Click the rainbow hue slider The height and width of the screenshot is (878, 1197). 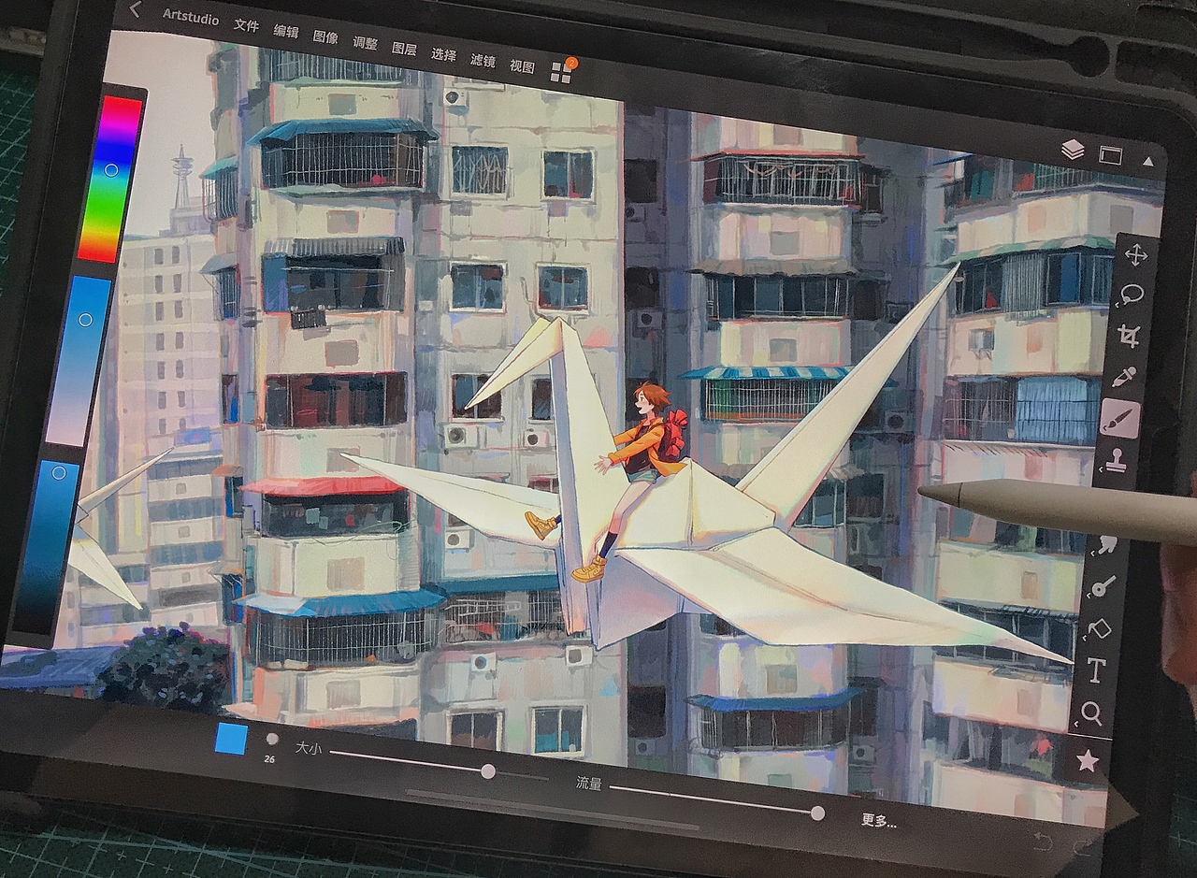pos(110,179)
